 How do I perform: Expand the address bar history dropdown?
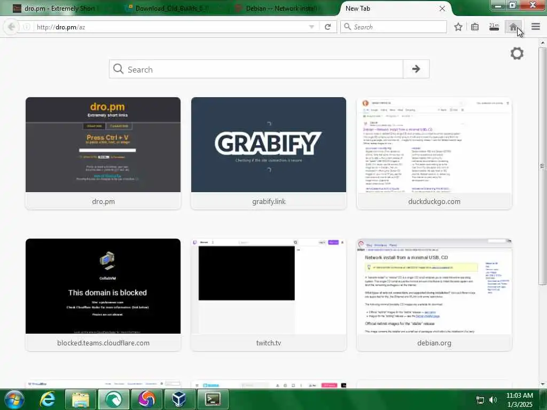(311, 27)
